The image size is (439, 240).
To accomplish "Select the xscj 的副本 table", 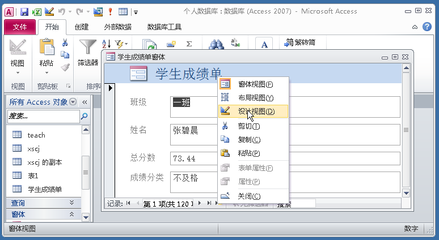I will pyautogui.click(x=44, y=162).
